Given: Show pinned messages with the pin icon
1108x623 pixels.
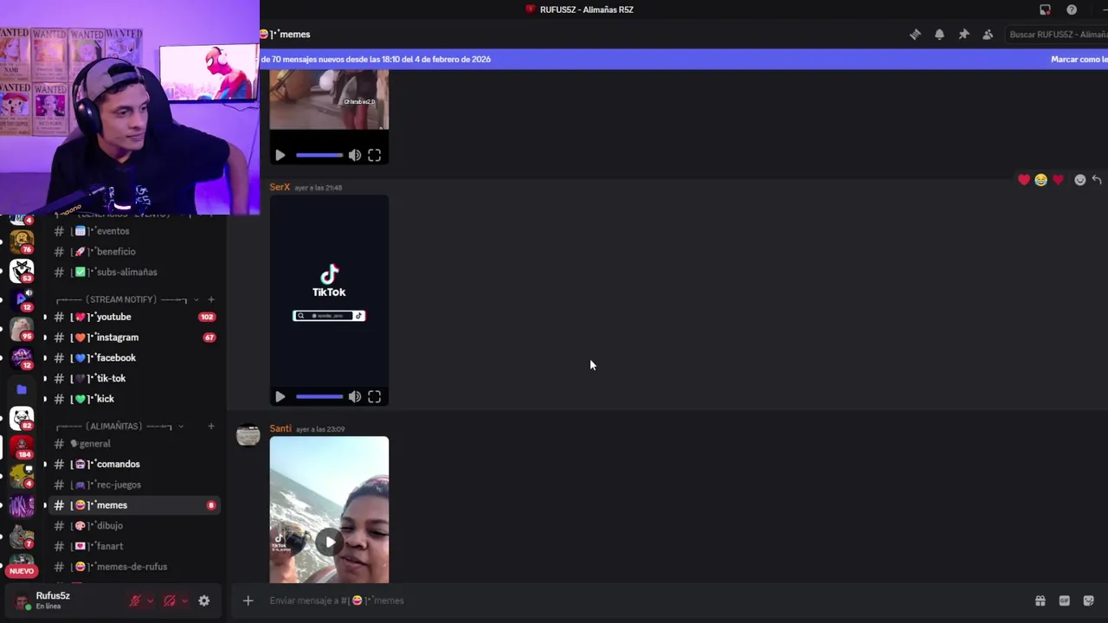Looking at the screenshot, I should pyautogui.click(x=963, y=35).
